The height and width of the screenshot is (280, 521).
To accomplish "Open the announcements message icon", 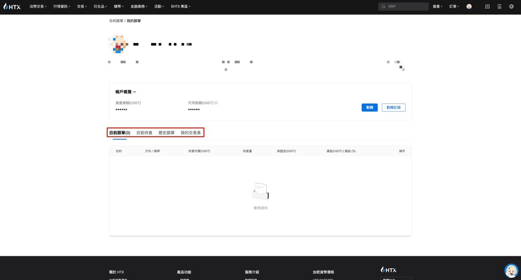I will point(487,7).
